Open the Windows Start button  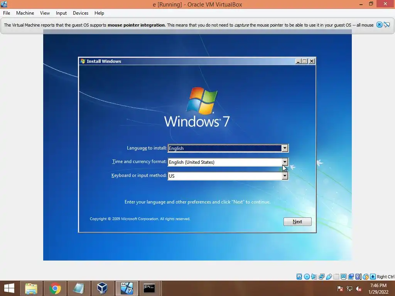click(x=9, y=288)
